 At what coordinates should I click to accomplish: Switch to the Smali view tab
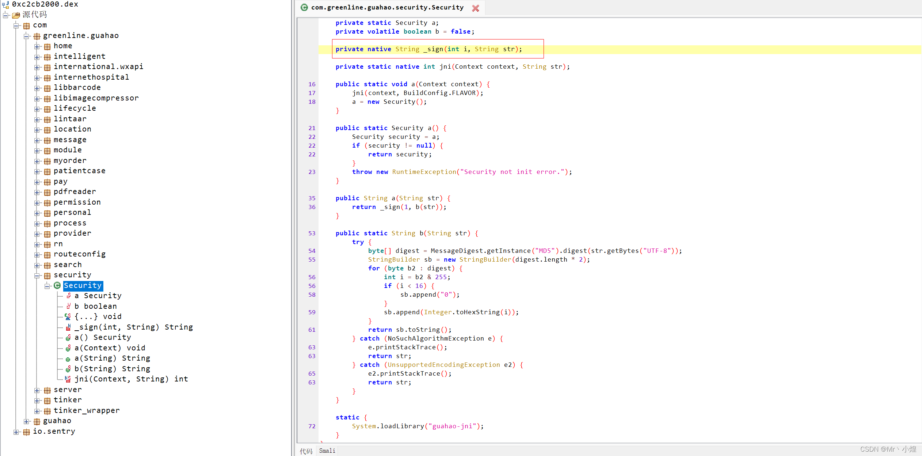click(x=327, y=451)
